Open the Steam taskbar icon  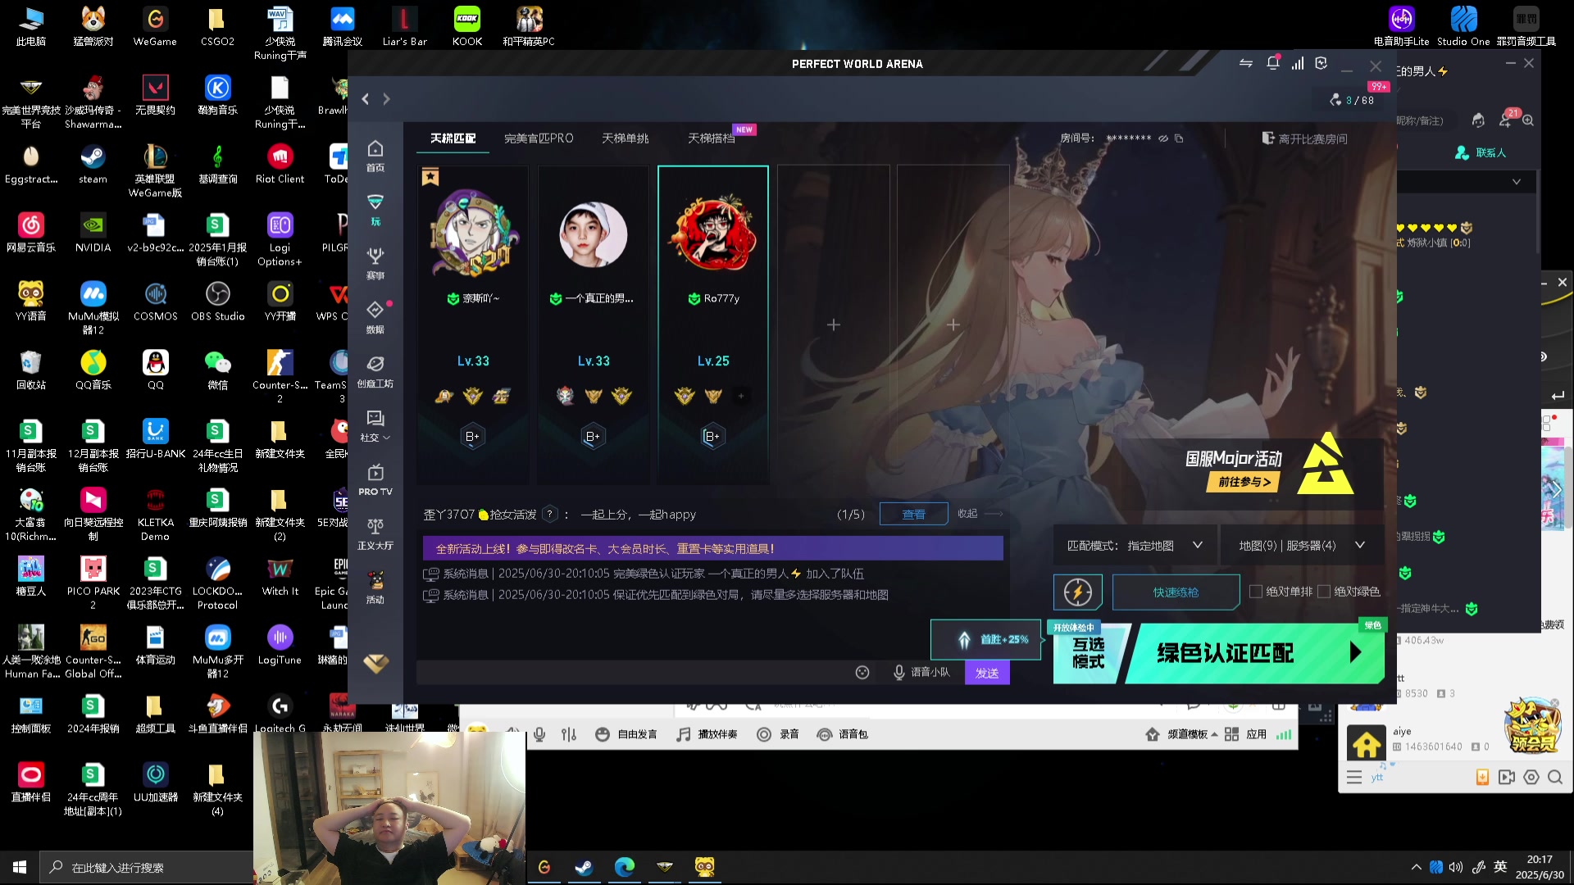(x=583, y=867)
